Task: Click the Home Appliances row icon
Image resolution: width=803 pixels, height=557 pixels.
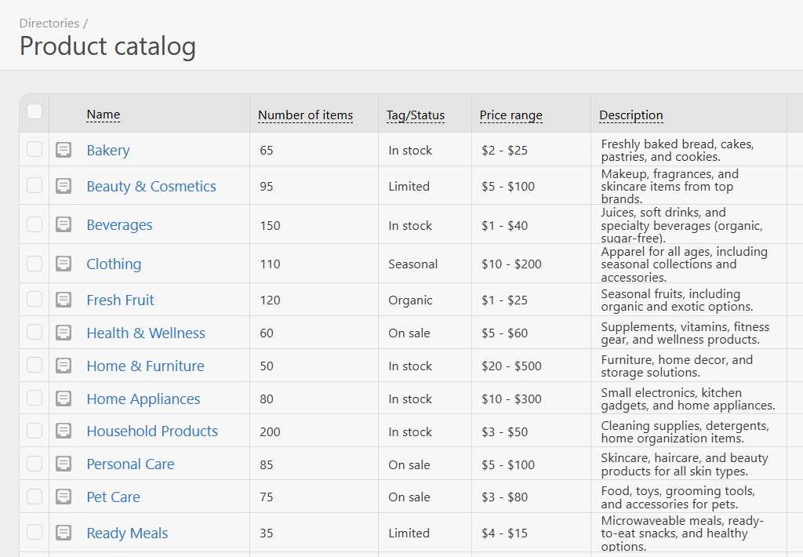Action: (x=64, y=399)
